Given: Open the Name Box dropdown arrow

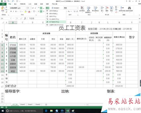Looking at the screenshot, I should [11, 18].
